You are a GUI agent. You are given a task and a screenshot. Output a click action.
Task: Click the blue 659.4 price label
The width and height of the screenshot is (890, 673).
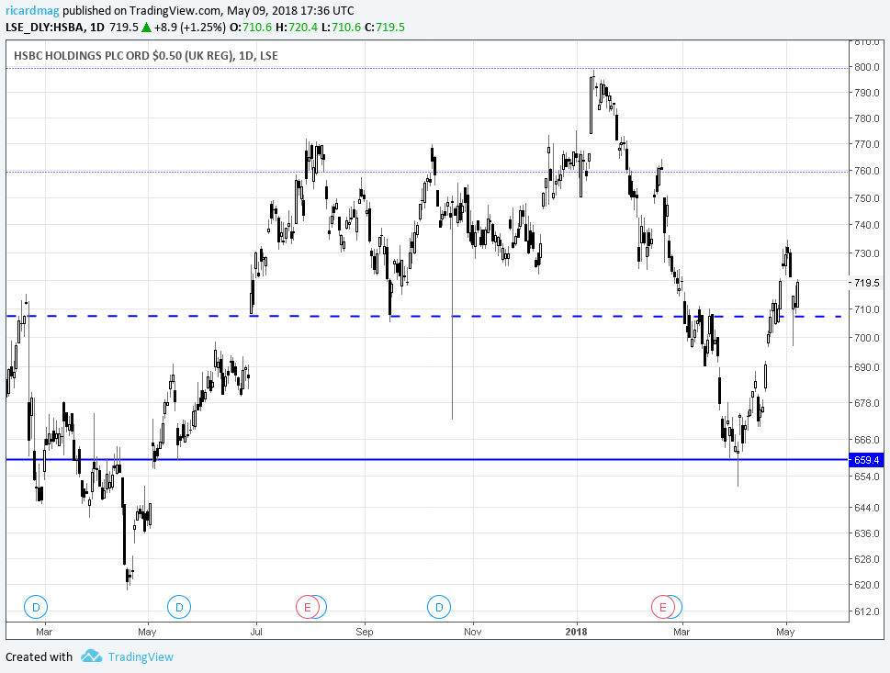coord(866,460)
